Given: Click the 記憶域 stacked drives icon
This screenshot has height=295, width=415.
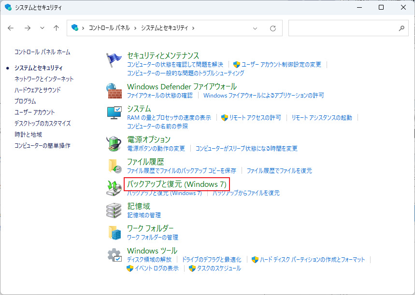Looking at the screenshot, I should 114,211.
